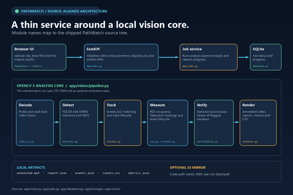Screen dimensions: 293x195
Task: Click 'Optional second-pass review' description
Action: (x=212, y=115)
